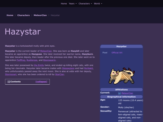Go to Home in the breadcrumb
Screen dimensions: 163x122
click(x=10, y=15)
